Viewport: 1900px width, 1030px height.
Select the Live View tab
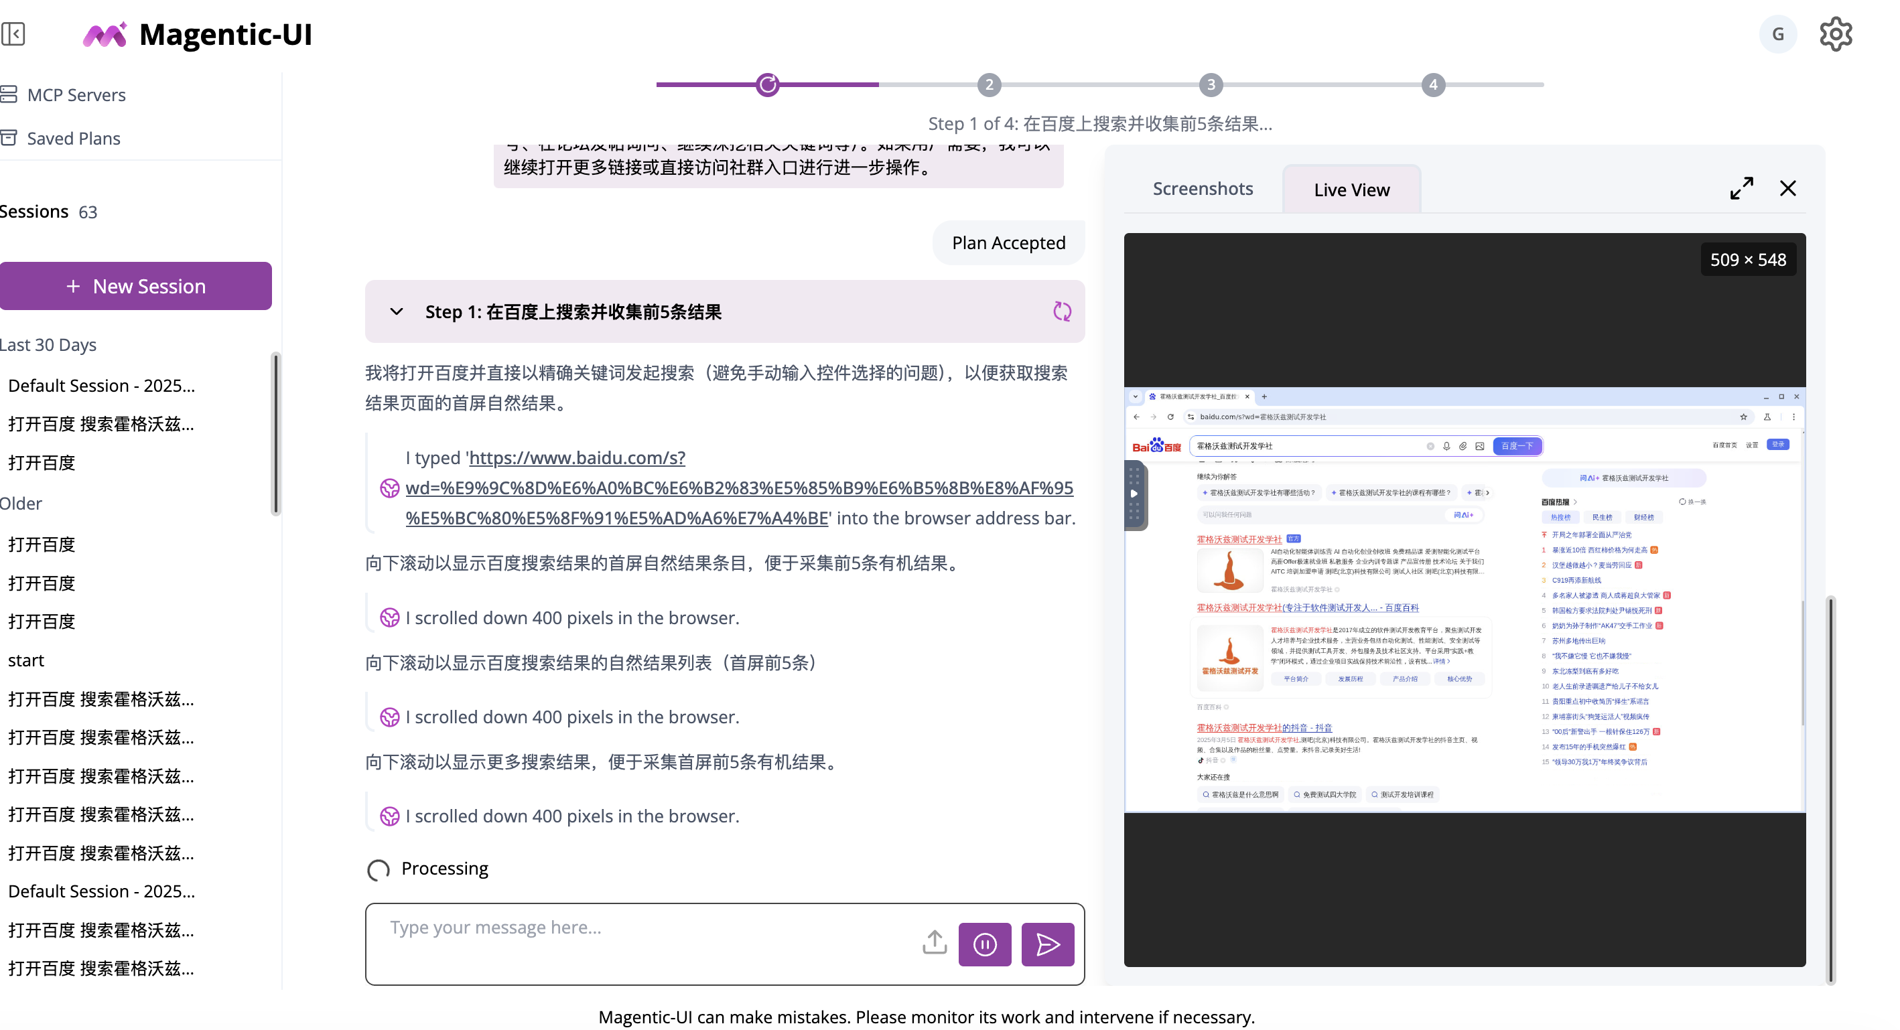pos(1351,190)
